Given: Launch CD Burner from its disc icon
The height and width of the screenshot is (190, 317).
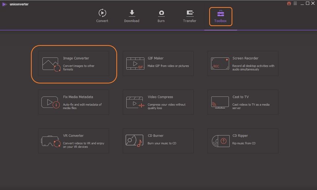Looking at the screenshot, I should [x=134, y=141].
